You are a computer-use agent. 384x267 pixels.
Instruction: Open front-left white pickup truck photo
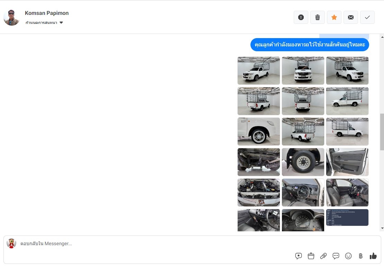(259, 71)
